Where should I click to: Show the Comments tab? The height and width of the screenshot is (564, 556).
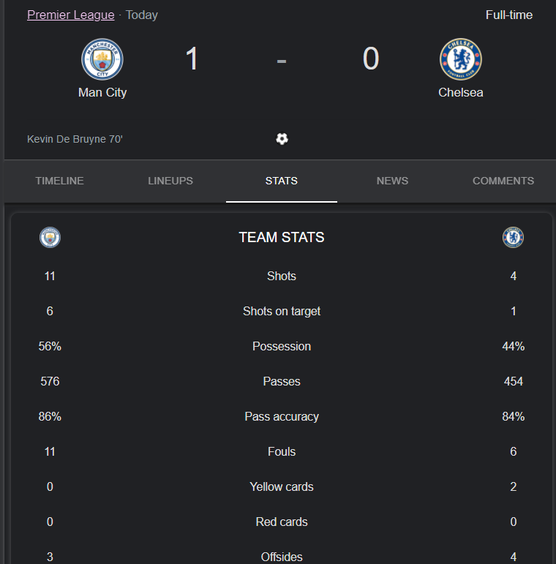(503, 181)
